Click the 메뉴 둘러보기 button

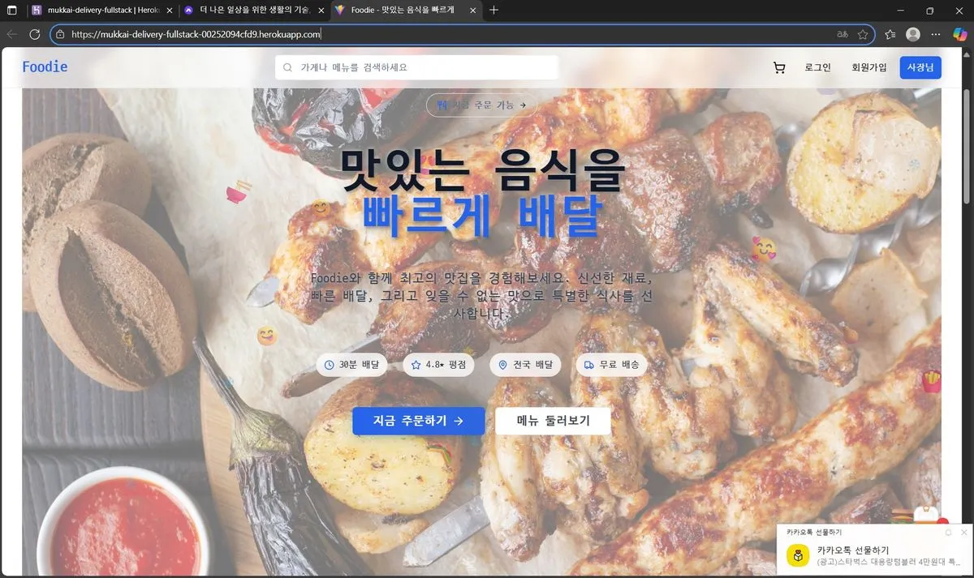(x=553, y=421)
